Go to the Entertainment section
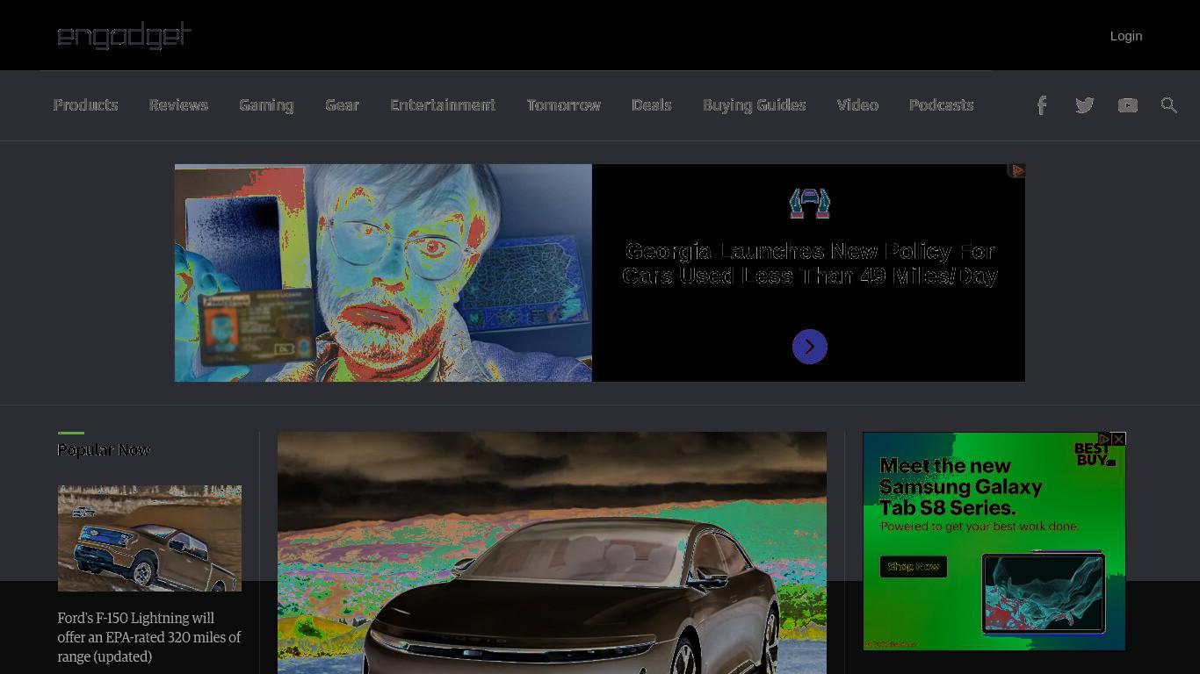Viewport: 1200px width, 674px height. coord(443,105)
